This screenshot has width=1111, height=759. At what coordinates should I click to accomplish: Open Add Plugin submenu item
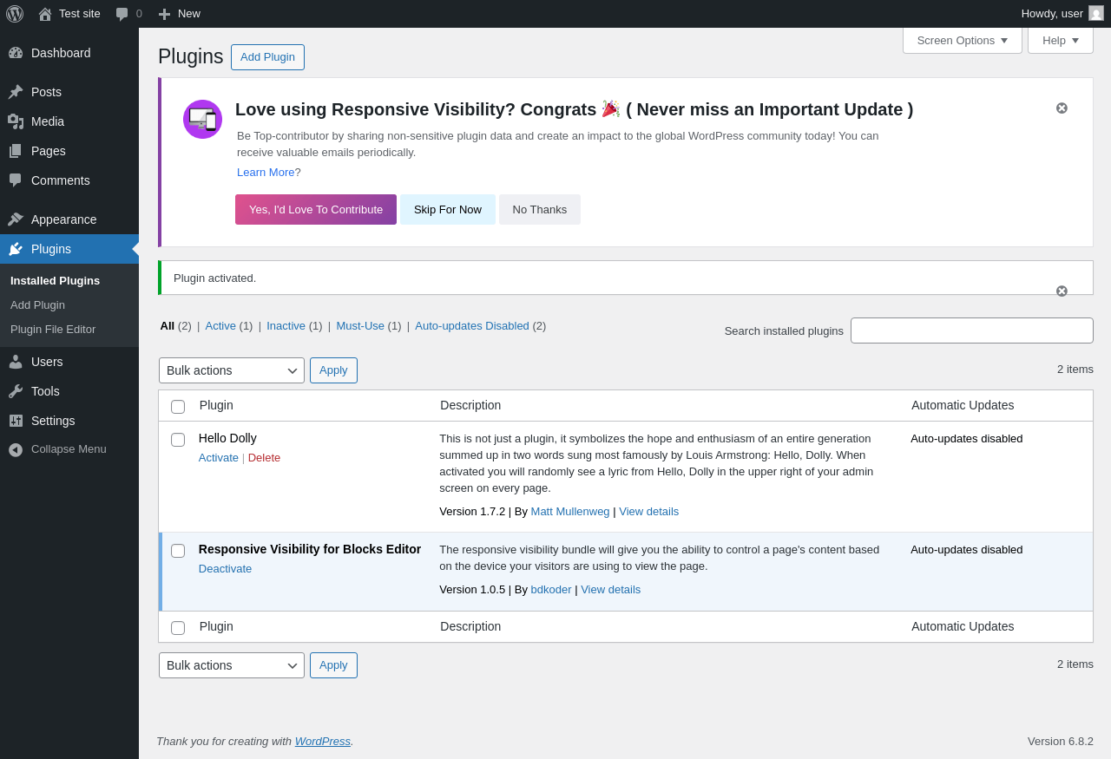37,304
